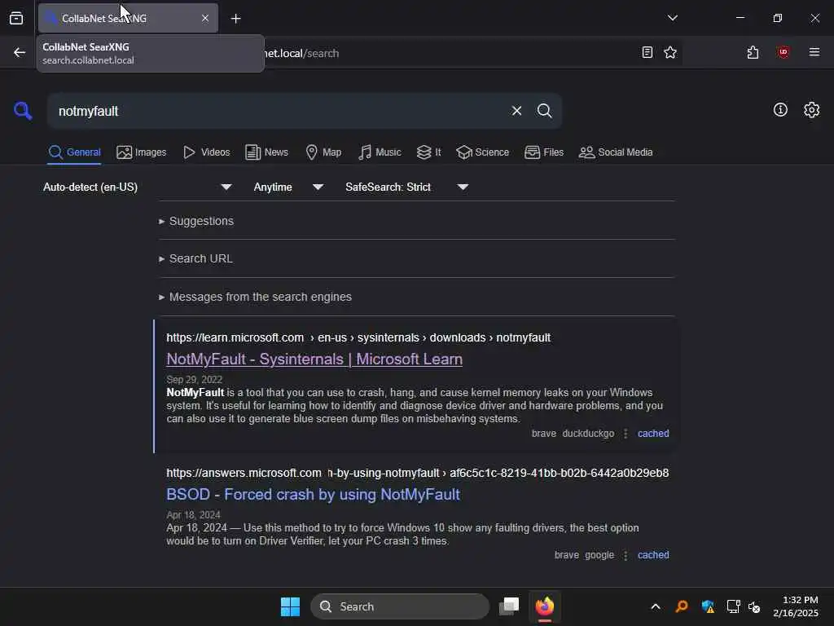
Task: Open Windows Security tray icon
Action: [708, 606]
